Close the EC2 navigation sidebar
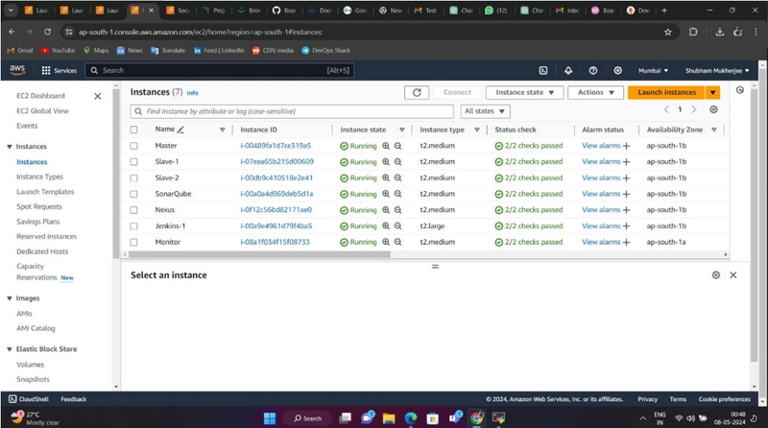The height and width of the screenshot is (428, 768). (98, 96)
